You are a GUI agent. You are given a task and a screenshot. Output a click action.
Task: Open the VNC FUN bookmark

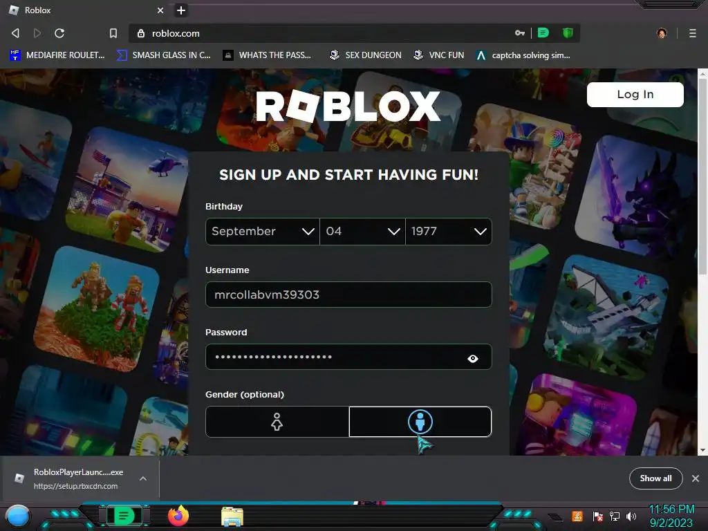(x=439, y=55)
